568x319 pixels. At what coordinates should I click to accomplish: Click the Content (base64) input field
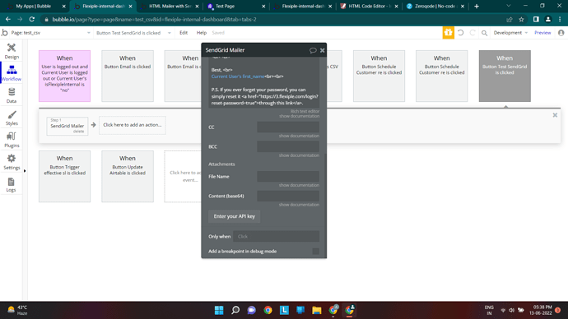pyautogui.click(x=288, y=196)
